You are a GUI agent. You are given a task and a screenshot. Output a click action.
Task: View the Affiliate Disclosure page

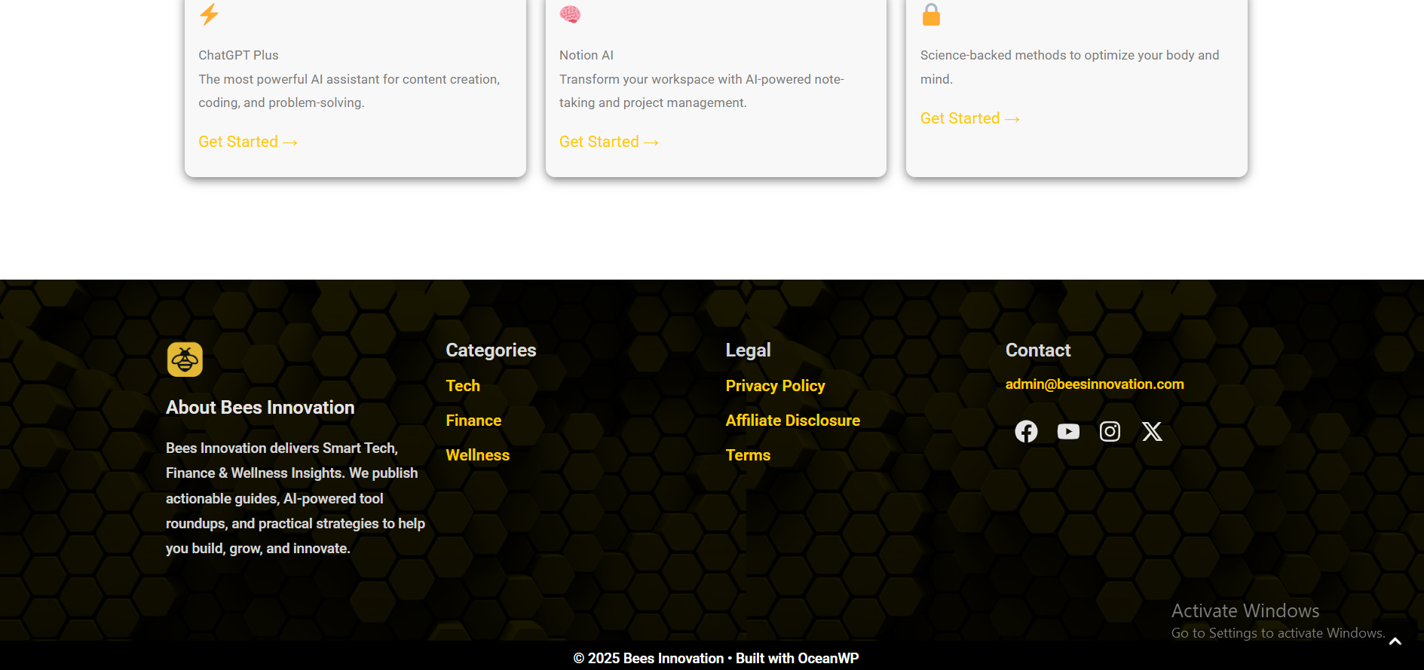pos(792,421)
